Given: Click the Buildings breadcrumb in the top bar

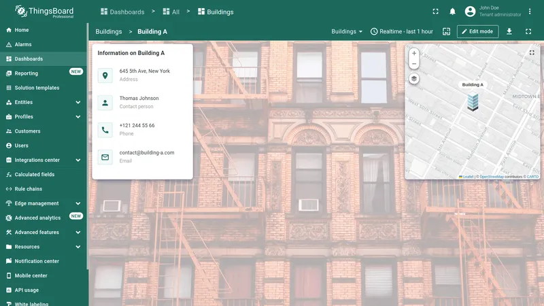Looking at the screenshot, I should pyautogui.click(x=216, y=12).
